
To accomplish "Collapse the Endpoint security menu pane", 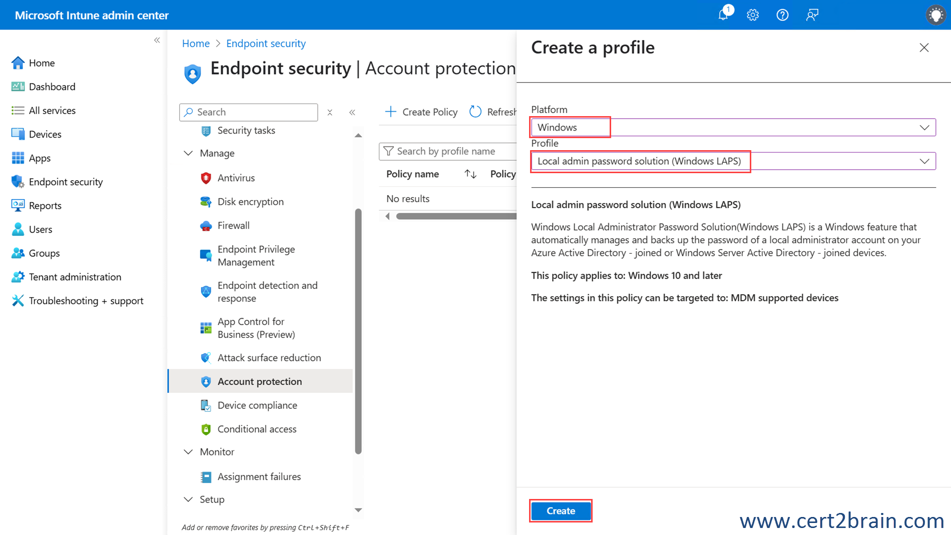I will [352, 113].
